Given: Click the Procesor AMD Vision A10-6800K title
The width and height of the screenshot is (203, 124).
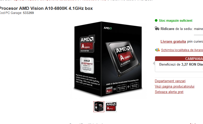Looking at the screenshot, I should 46,8.
